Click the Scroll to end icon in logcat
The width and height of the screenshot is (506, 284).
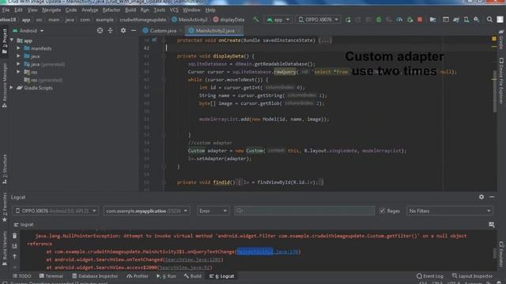coord(14,246)
